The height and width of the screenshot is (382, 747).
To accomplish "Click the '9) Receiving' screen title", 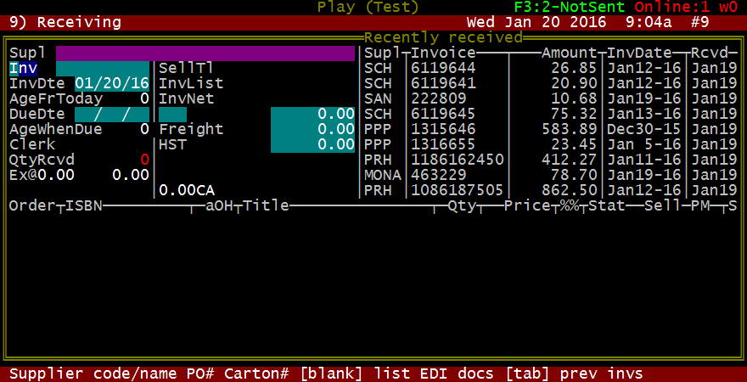I will click(x=60, y=22).
